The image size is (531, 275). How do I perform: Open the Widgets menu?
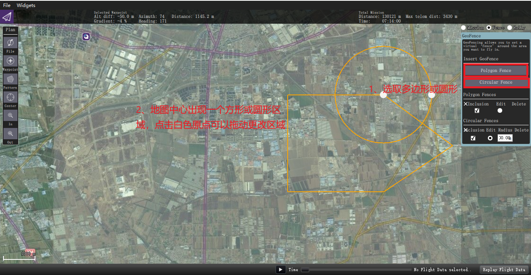26,5
